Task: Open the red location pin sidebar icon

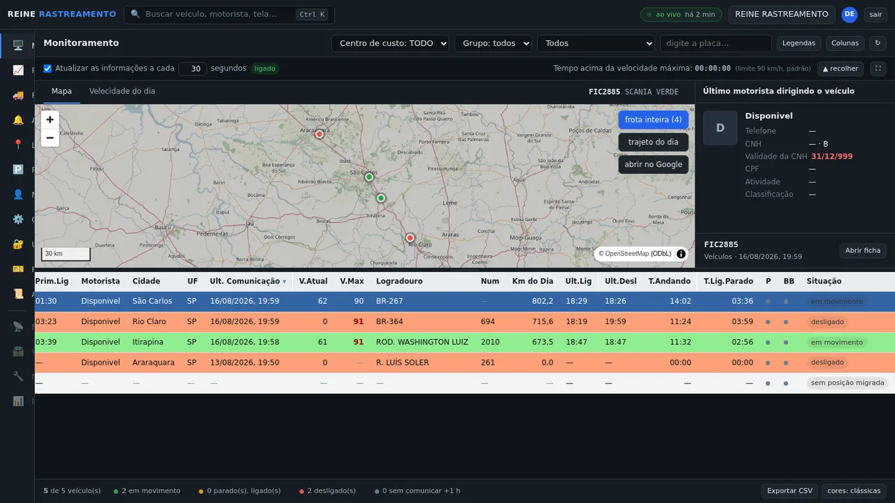Action: click(x=18, y=145)
